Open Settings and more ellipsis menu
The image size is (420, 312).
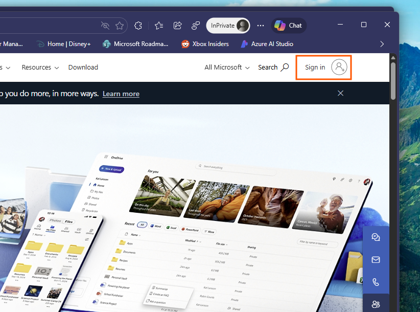(261, 26)
